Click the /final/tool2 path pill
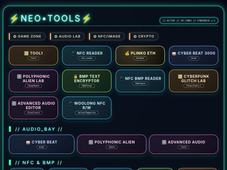Image resolution: width=227 pixels, height=170 pixels. click(34, 112)
